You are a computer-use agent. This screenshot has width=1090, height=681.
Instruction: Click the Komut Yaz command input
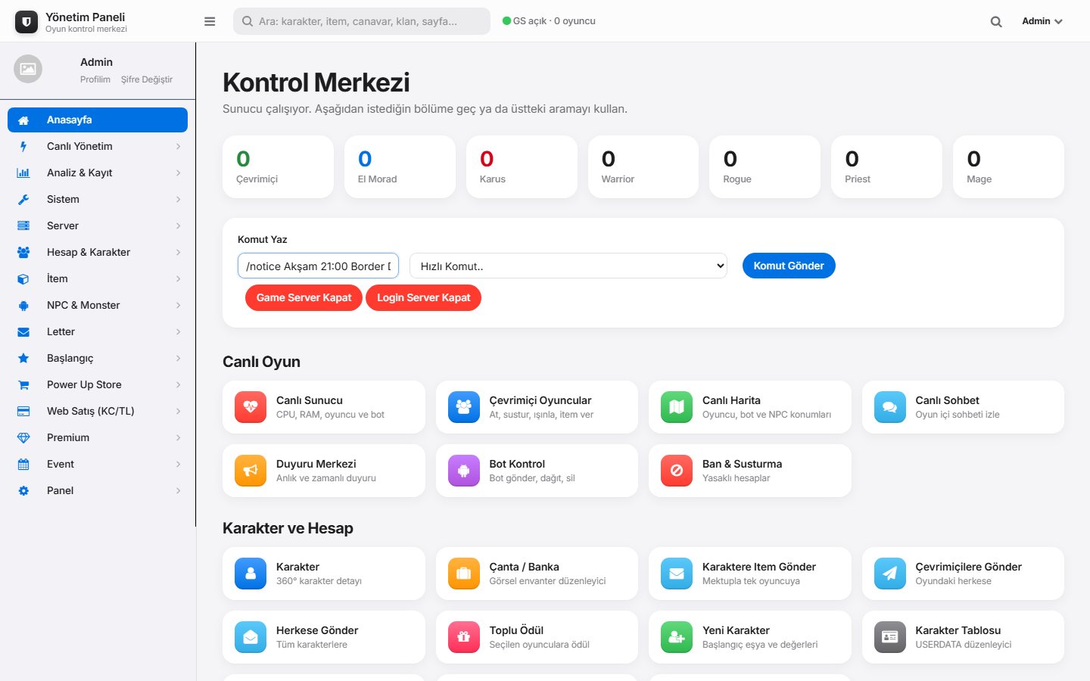pos(318,266)
